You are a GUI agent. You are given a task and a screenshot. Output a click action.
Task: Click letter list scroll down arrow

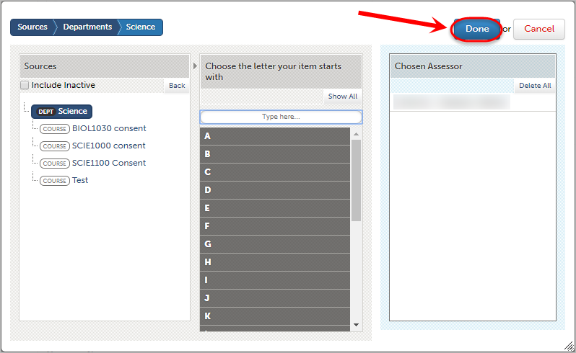pos(356,325)
